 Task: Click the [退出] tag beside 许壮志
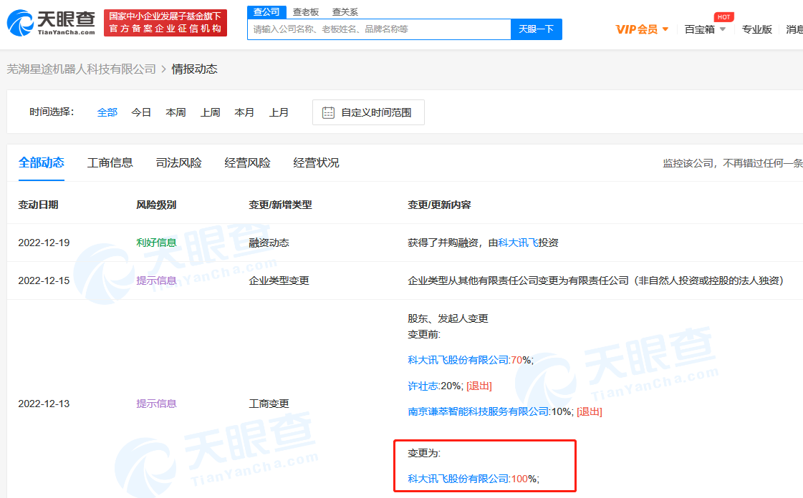[x=479, y=386]
